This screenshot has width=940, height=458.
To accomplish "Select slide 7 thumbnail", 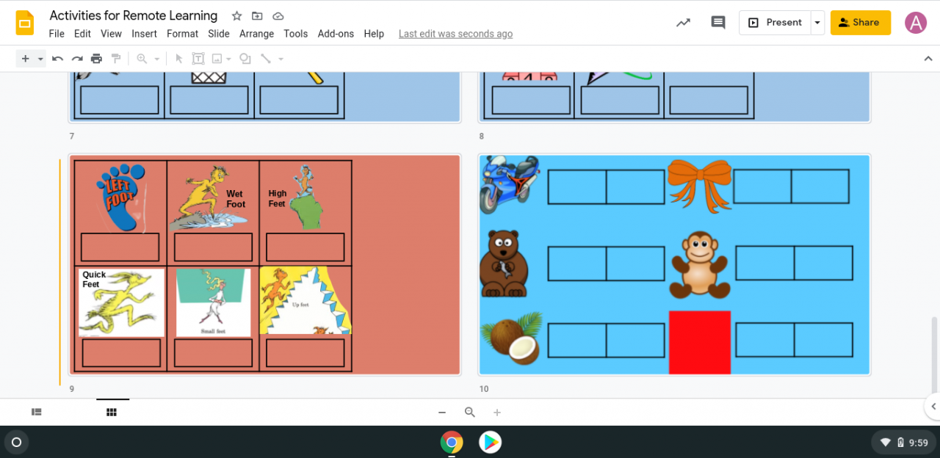I will 264,97.
